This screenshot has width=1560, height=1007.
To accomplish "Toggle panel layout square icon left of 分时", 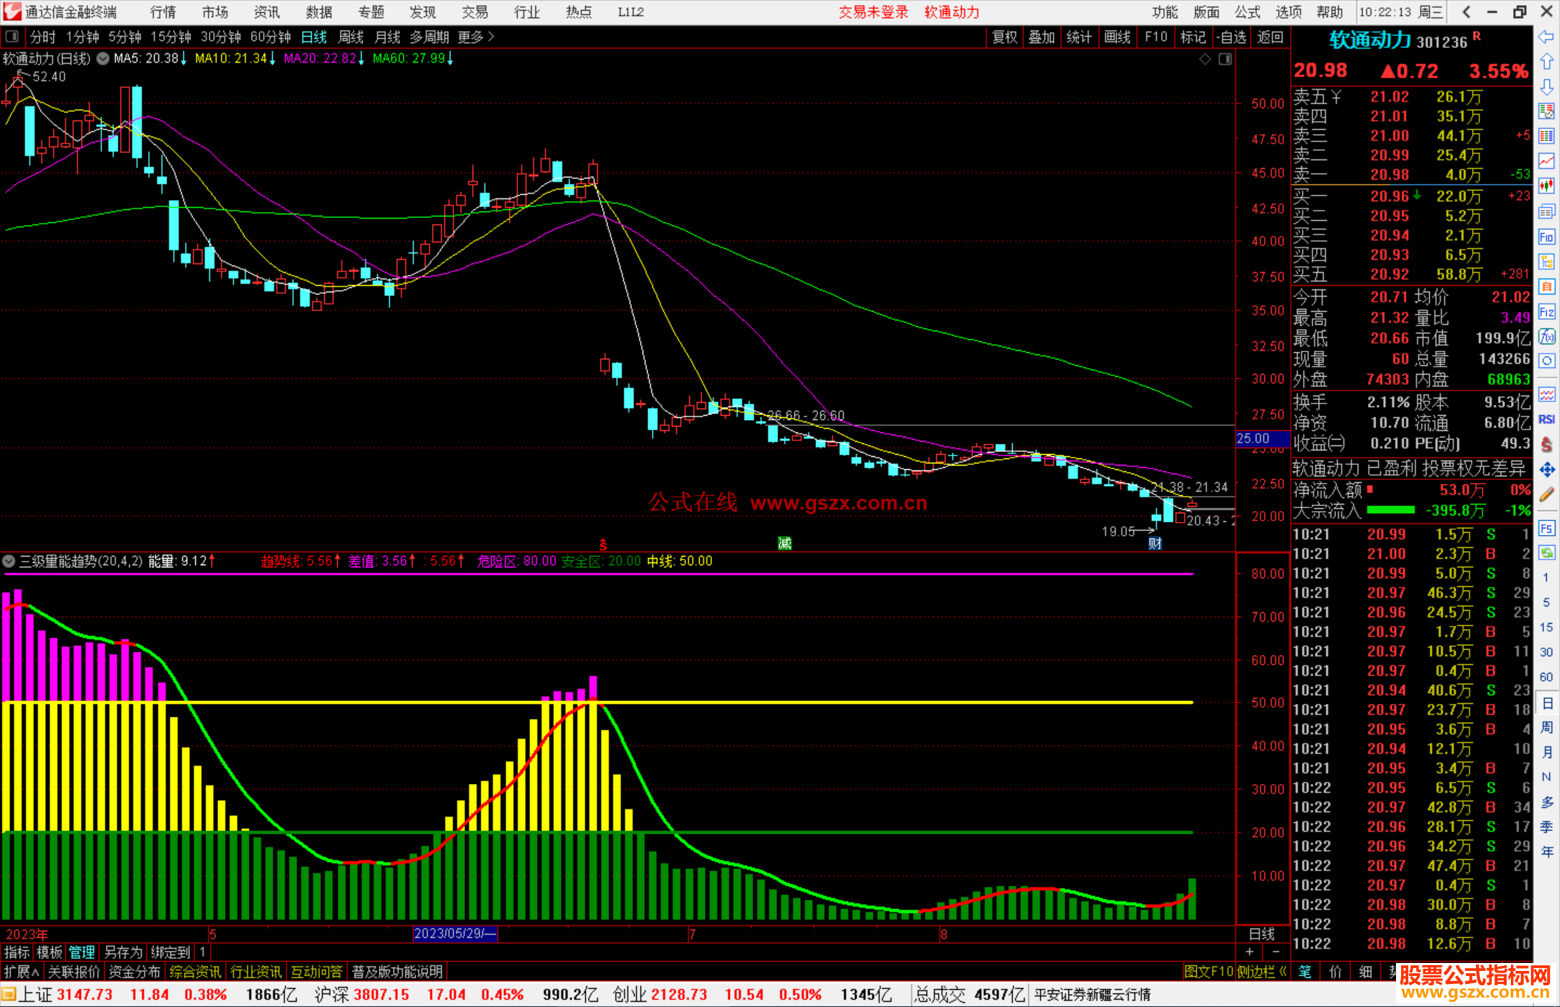I will click(x=12, y=36).
